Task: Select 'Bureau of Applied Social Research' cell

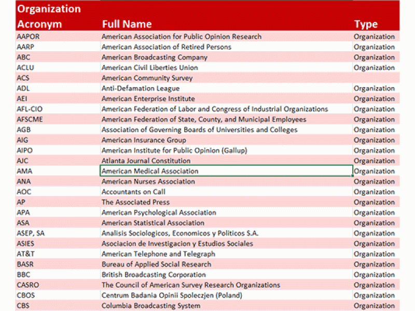Action: (x=226, y=264)
